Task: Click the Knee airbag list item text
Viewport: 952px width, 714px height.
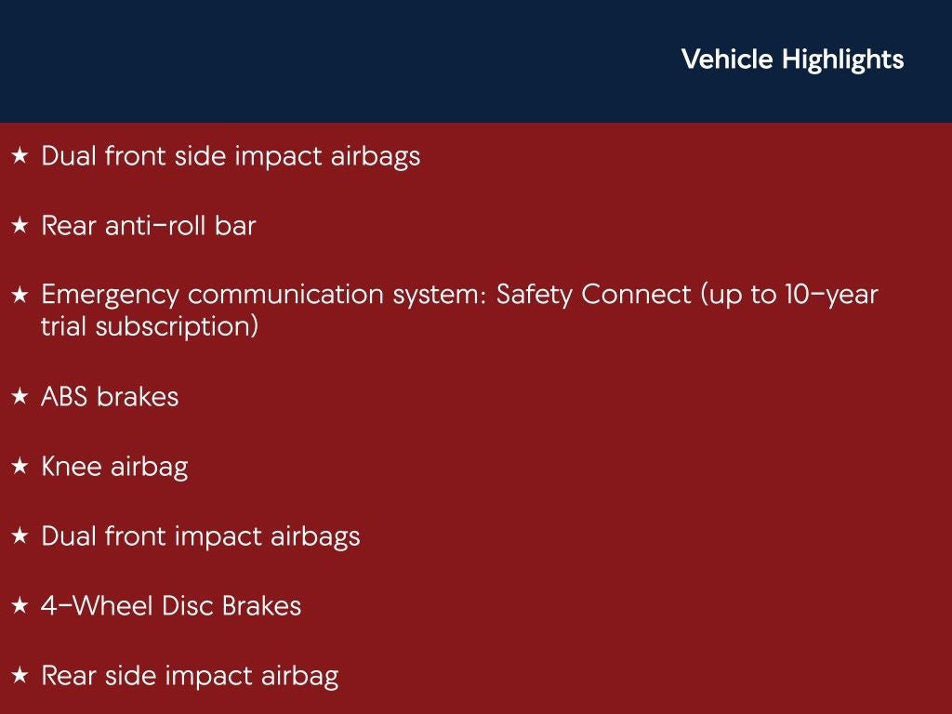Action: pyautogui.click(x=114, y=467)
